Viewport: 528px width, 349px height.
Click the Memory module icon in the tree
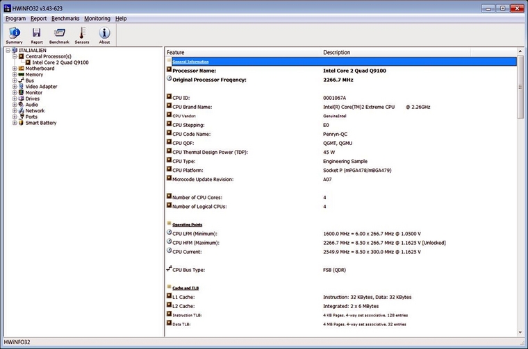[x=22, y=75]
